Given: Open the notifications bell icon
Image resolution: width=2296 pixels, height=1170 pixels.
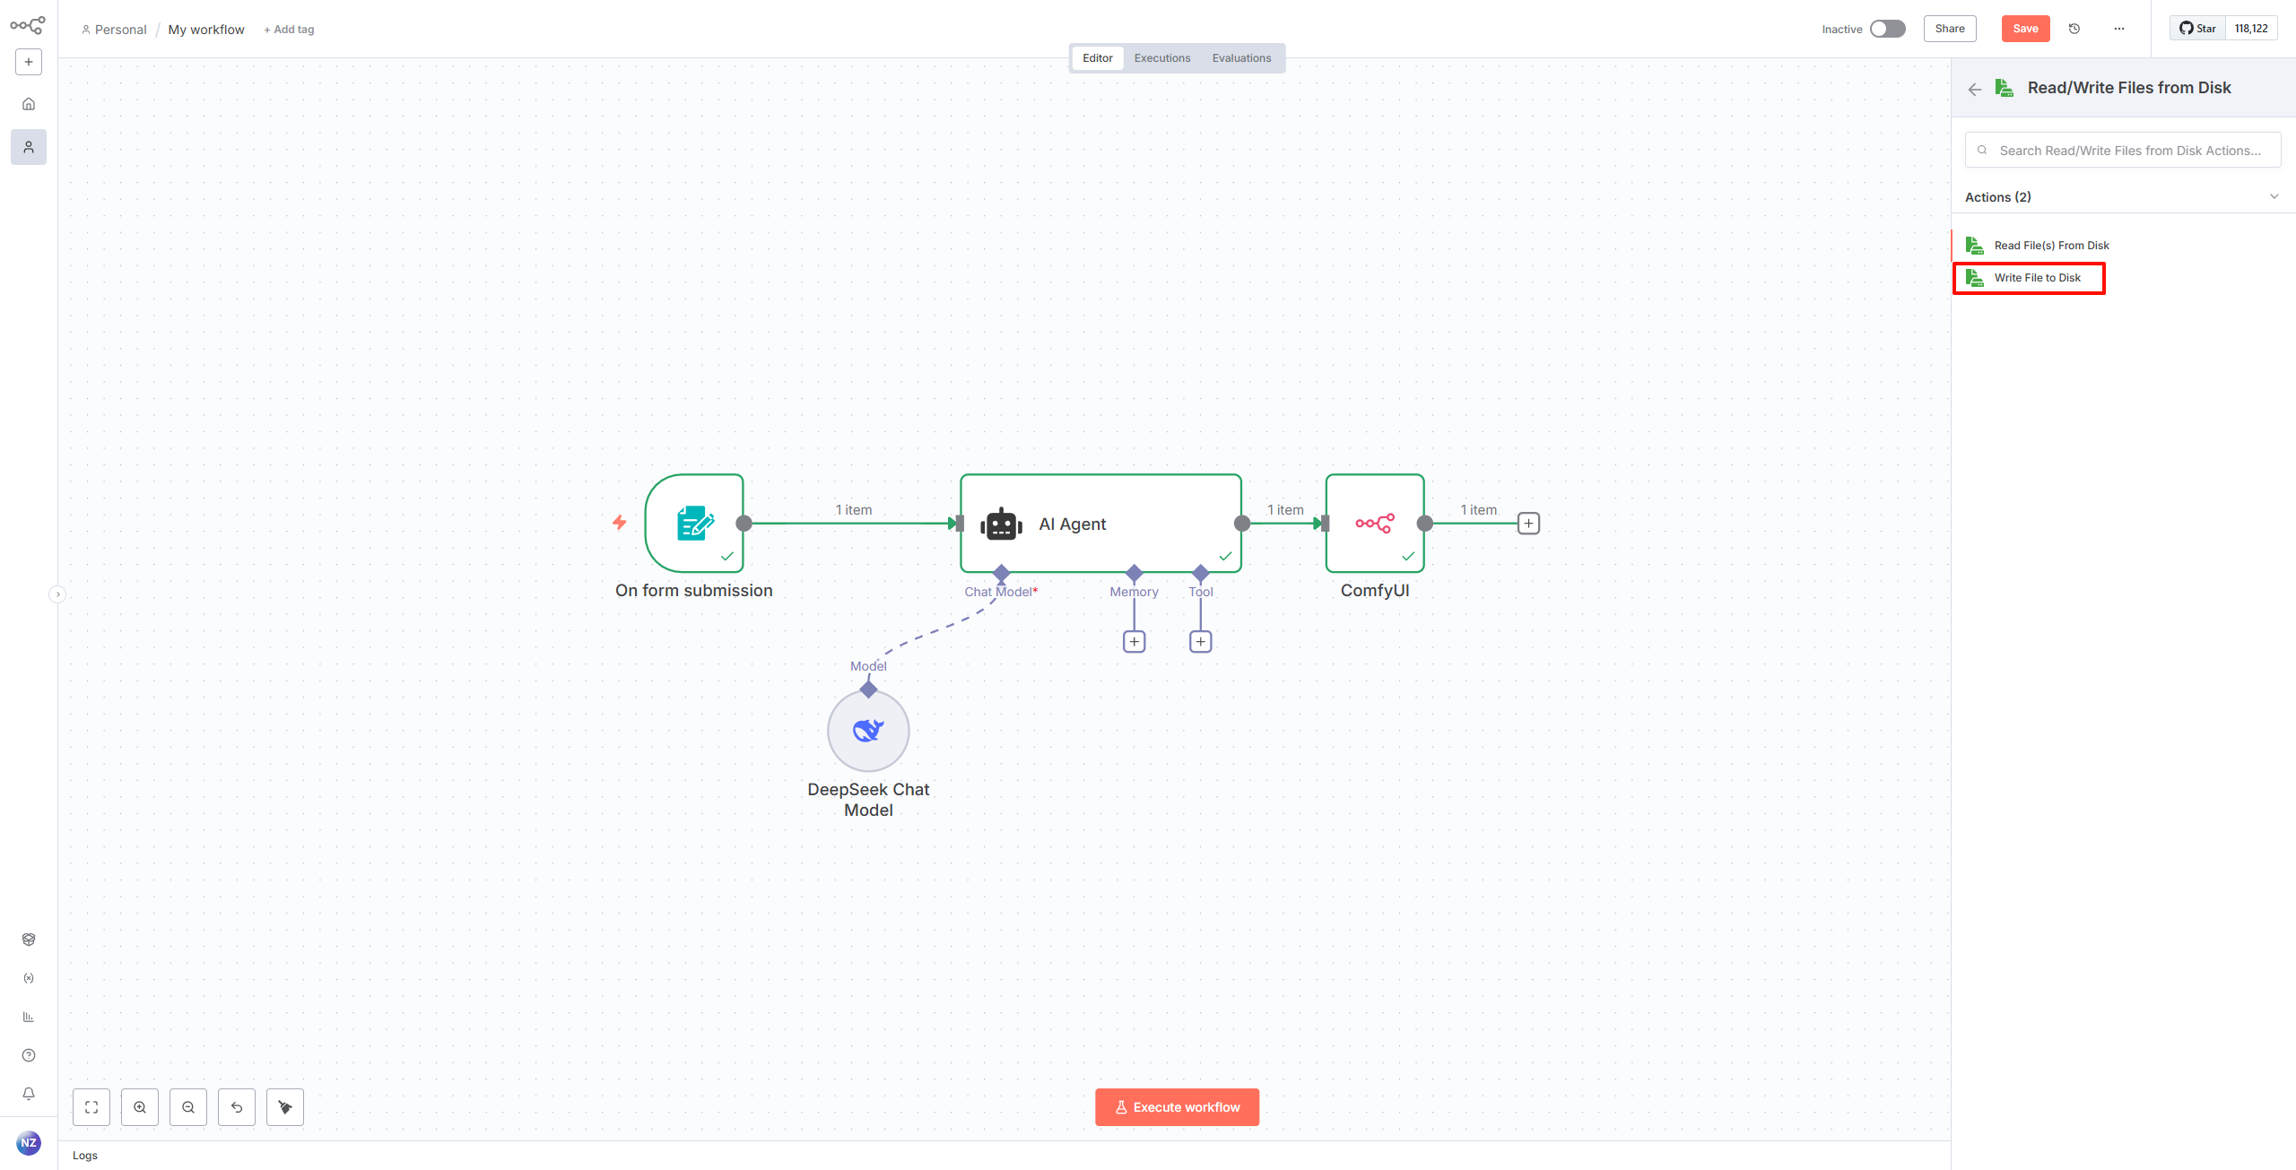Looking at the screenshot, I should pyautogui.click(x=29, y=1094).
